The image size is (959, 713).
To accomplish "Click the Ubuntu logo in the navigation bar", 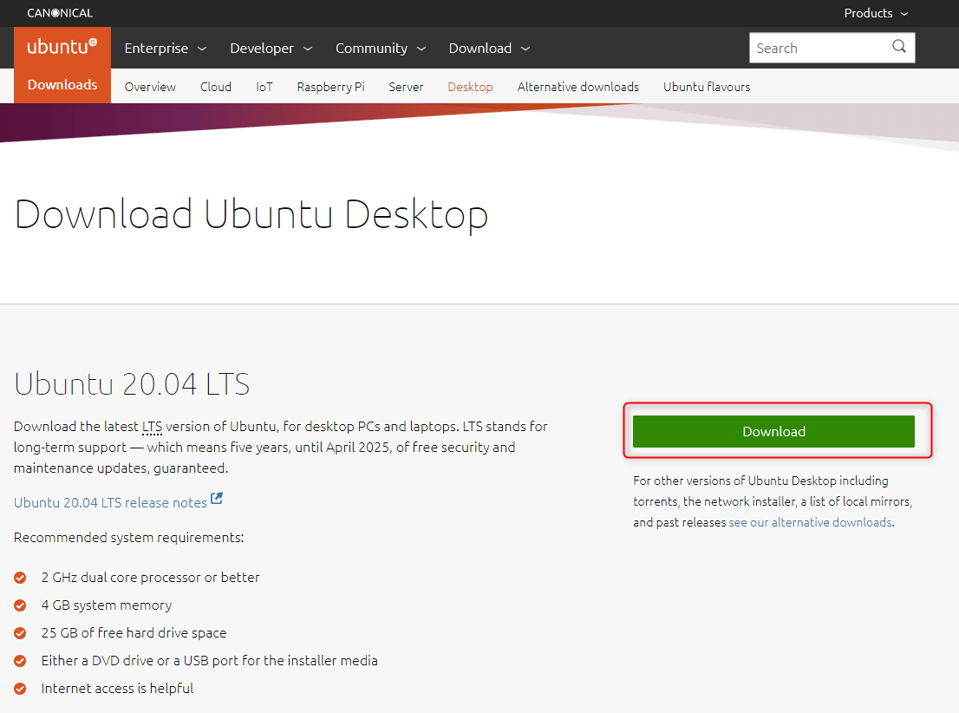I will (61, 47).
